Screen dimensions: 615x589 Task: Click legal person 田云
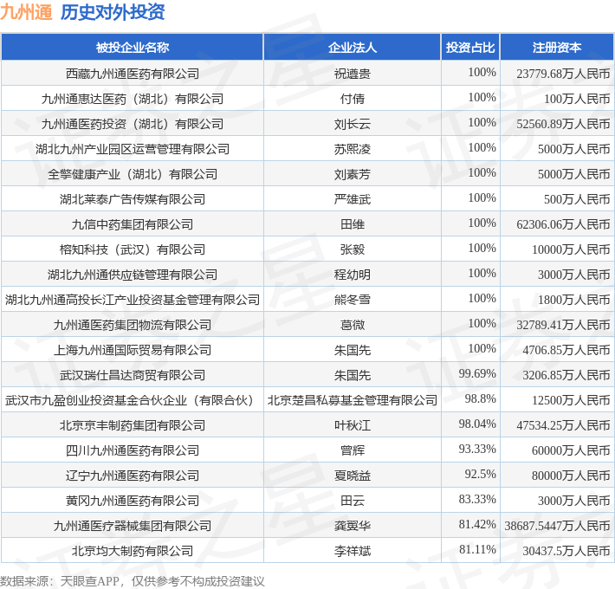(353, 501)
